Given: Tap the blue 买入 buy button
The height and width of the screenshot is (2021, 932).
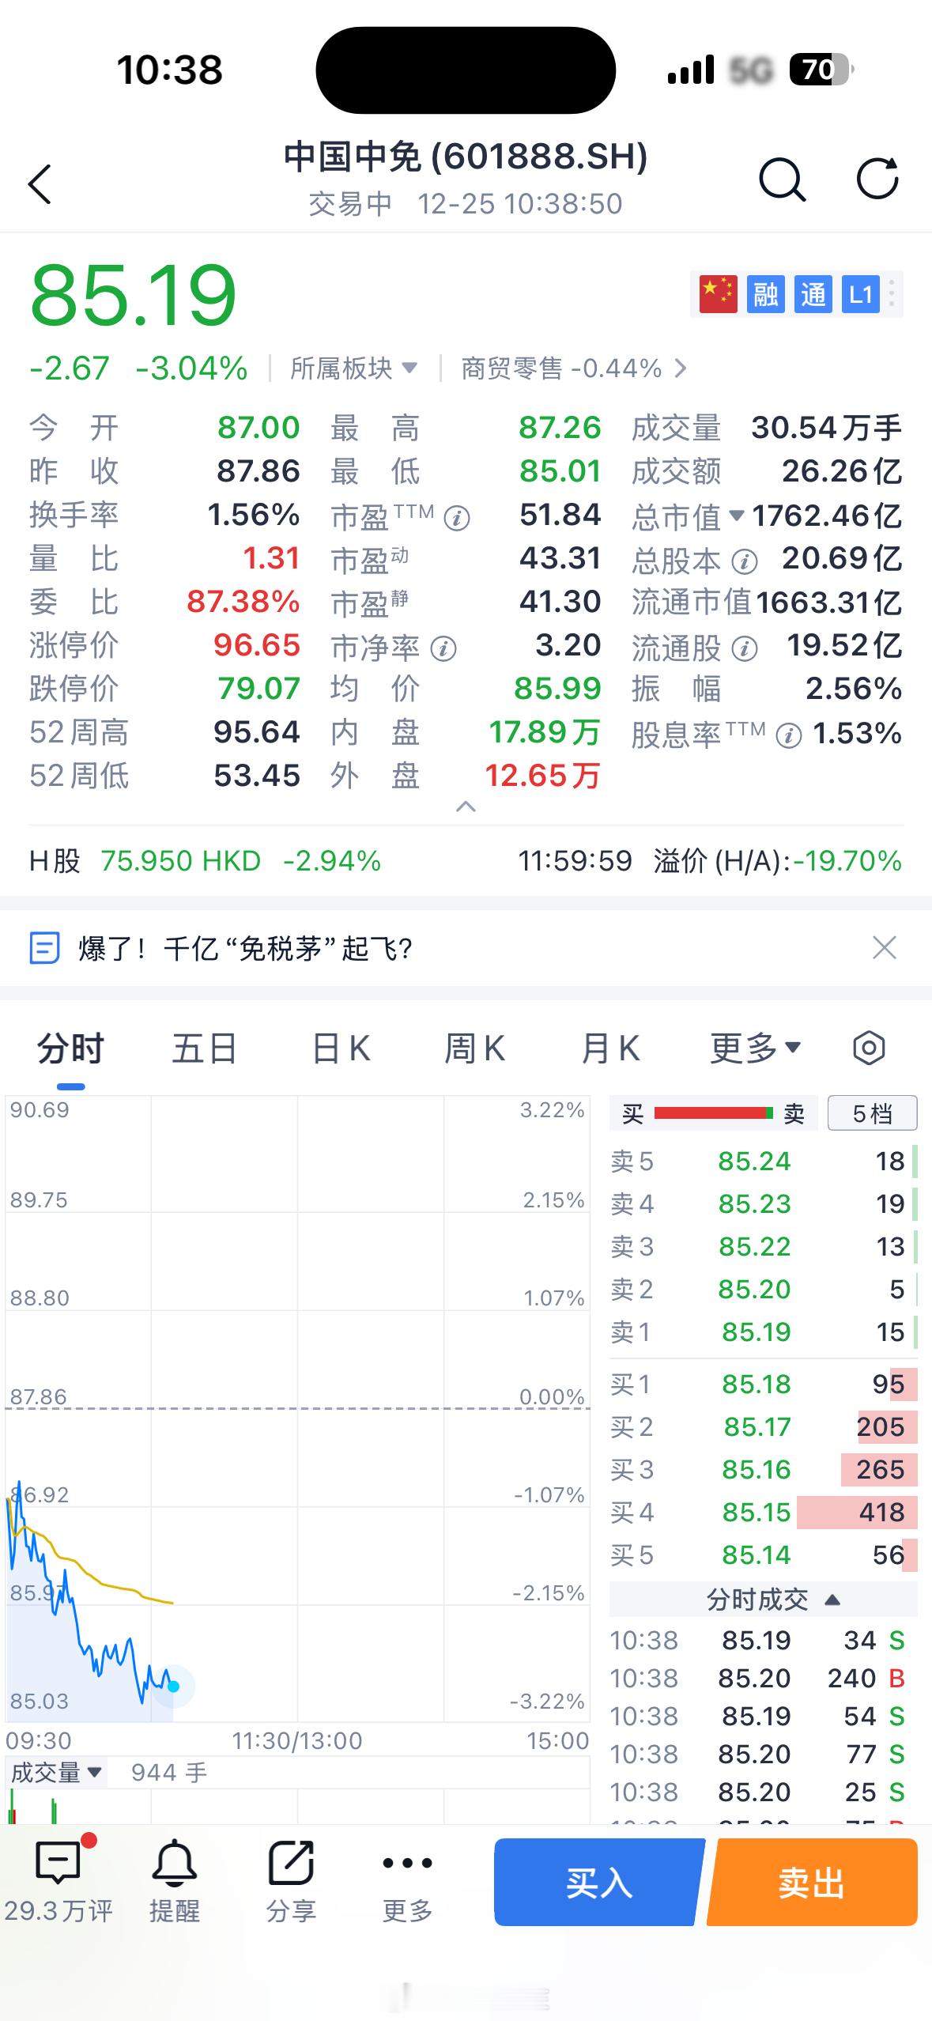Looking at the screenshot, I should coord(598,1883).
